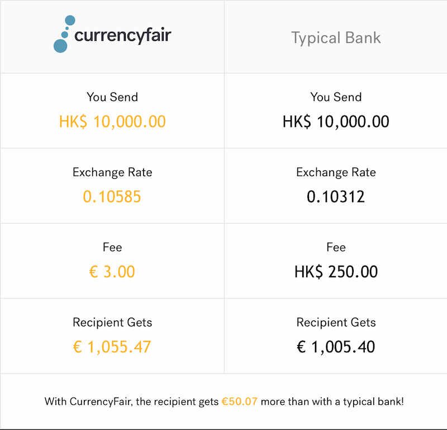The width and height of the screenshot is (447, 430).
Task: Click the orange €50.07 savings figure
Action: 240,401
